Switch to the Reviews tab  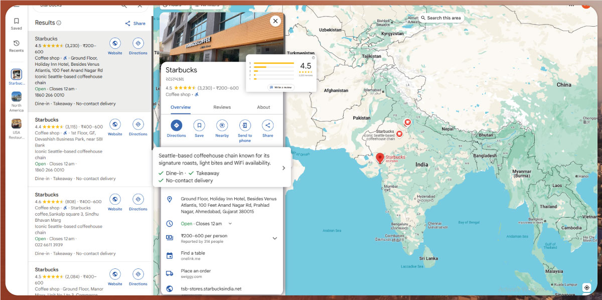(222, 107)
